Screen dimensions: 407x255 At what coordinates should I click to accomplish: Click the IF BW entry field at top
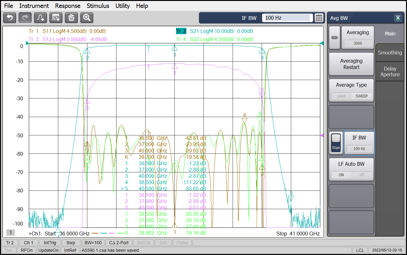[x=287, y=18]
